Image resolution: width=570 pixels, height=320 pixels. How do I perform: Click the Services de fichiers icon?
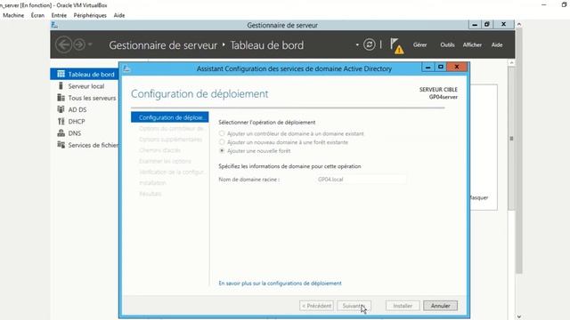(x=61, y=145)
